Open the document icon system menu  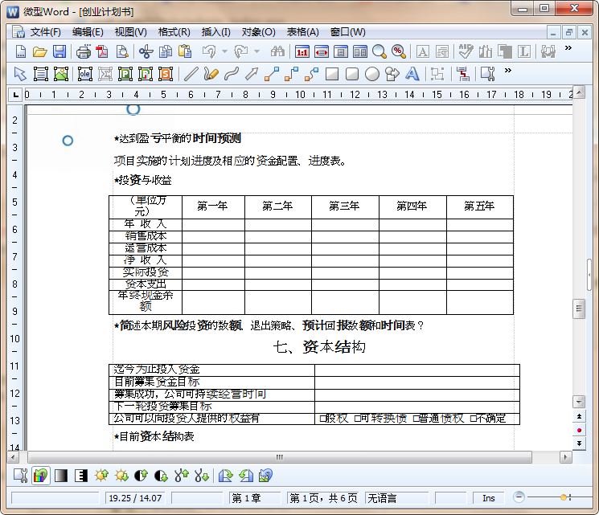(x=18, y=32)
